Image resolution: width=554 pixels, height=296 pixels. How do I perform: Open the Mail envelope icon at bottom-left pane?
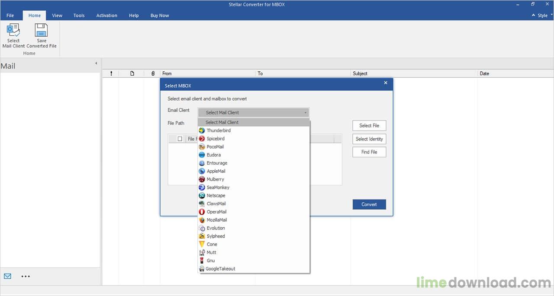tap(7, 276)
